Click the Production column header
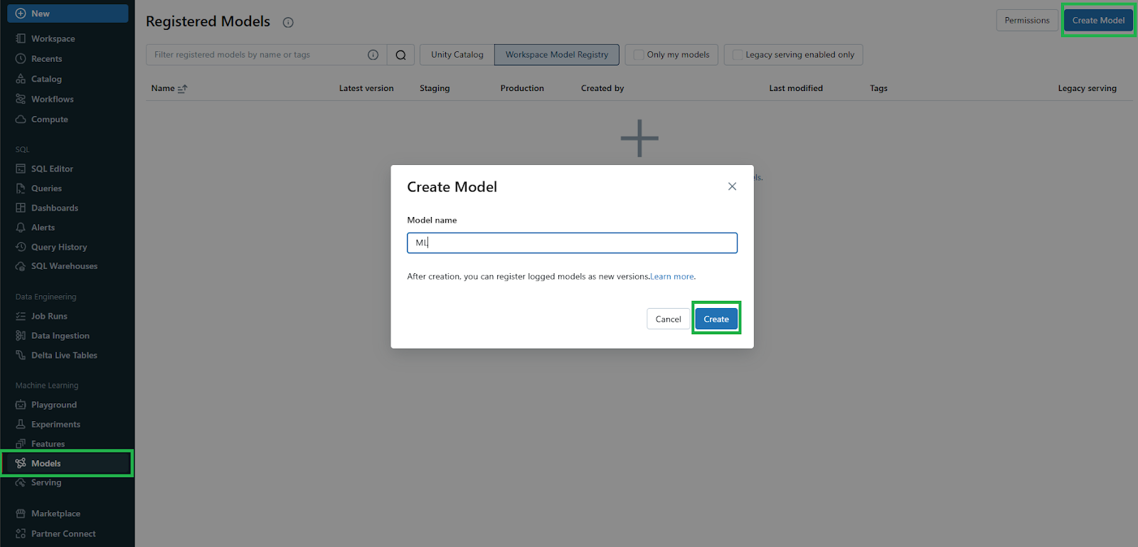Screen dimensions: 1138x547 pyautogui.click(x=522, y=88)
